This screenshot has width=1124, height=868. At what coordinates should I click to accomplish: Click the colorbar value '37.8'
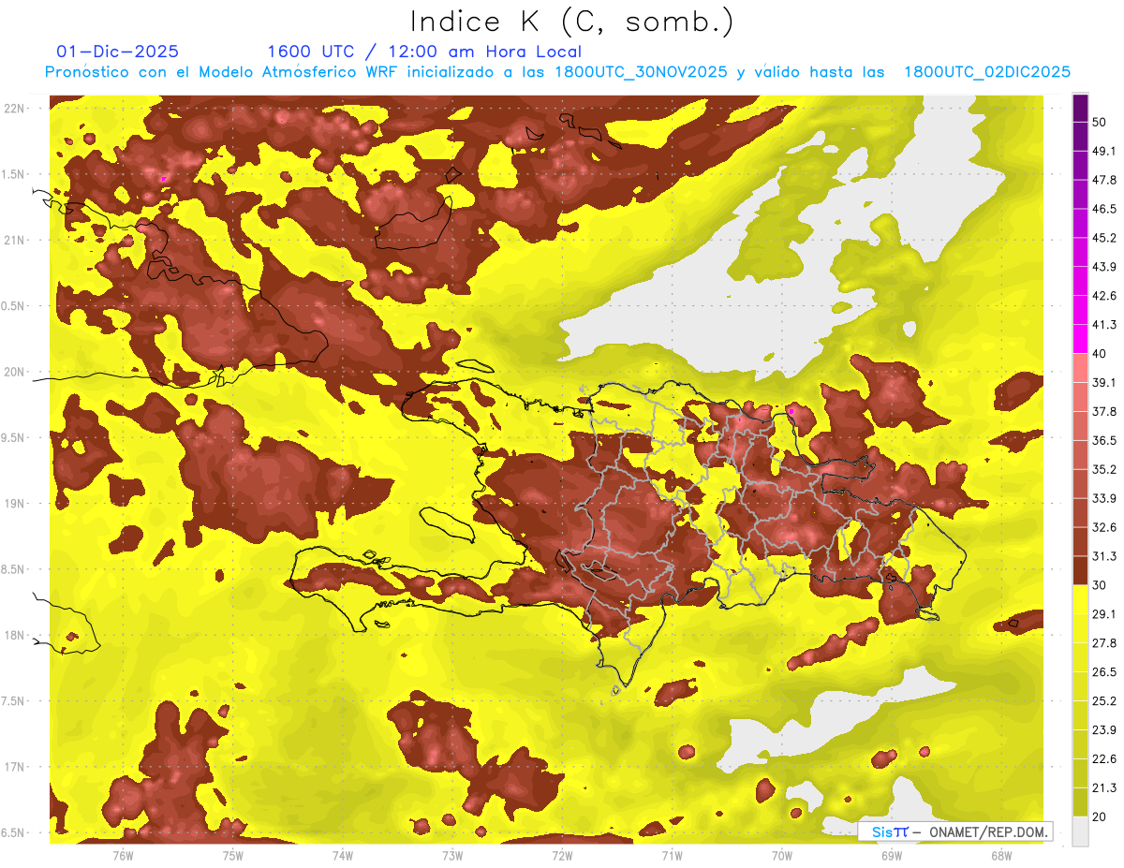(x=1104, y=411)
